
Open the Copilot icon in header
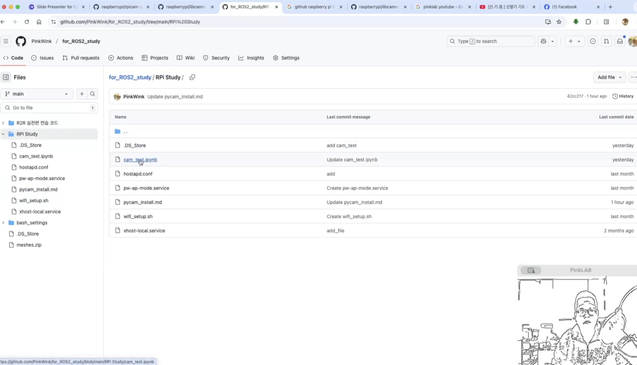(543, 41)
